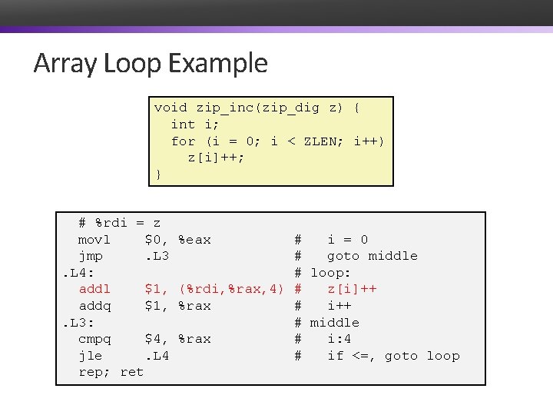Image resolution: width=553 pixels, height=415 pixels.
Task: Click the 'addq $1, %rax' instruction
Action: click(x=144, y=306)
